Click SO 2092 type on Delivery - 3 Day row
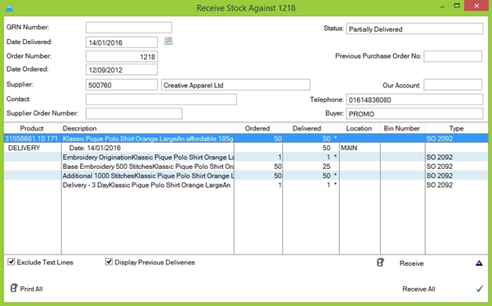This screenshot has width=492, height=306. coord(440,185)
